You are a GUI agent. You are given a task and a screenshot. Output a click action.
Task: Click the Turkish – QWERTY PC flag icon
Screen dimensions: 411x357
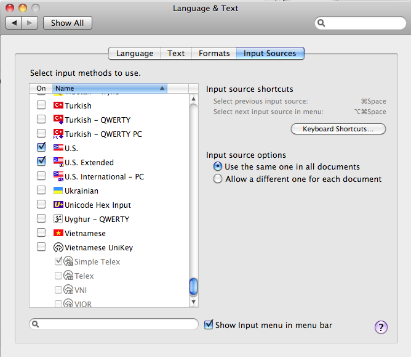pos(58,134)
